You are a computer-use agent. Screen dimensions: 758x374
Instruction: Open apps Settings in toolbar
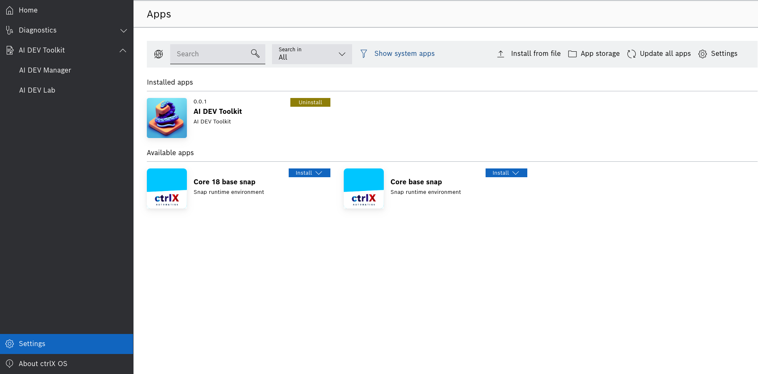tap(718, 53)
